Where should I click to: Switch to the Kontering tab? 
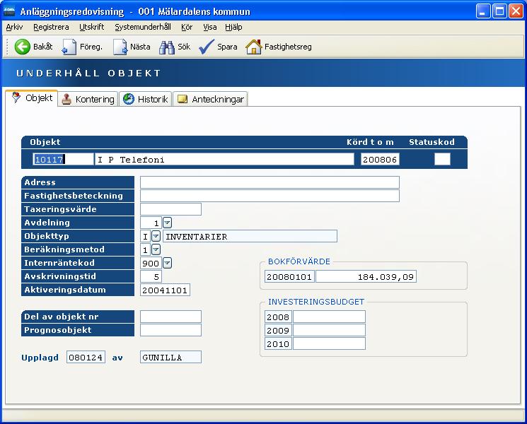(88, 99)
